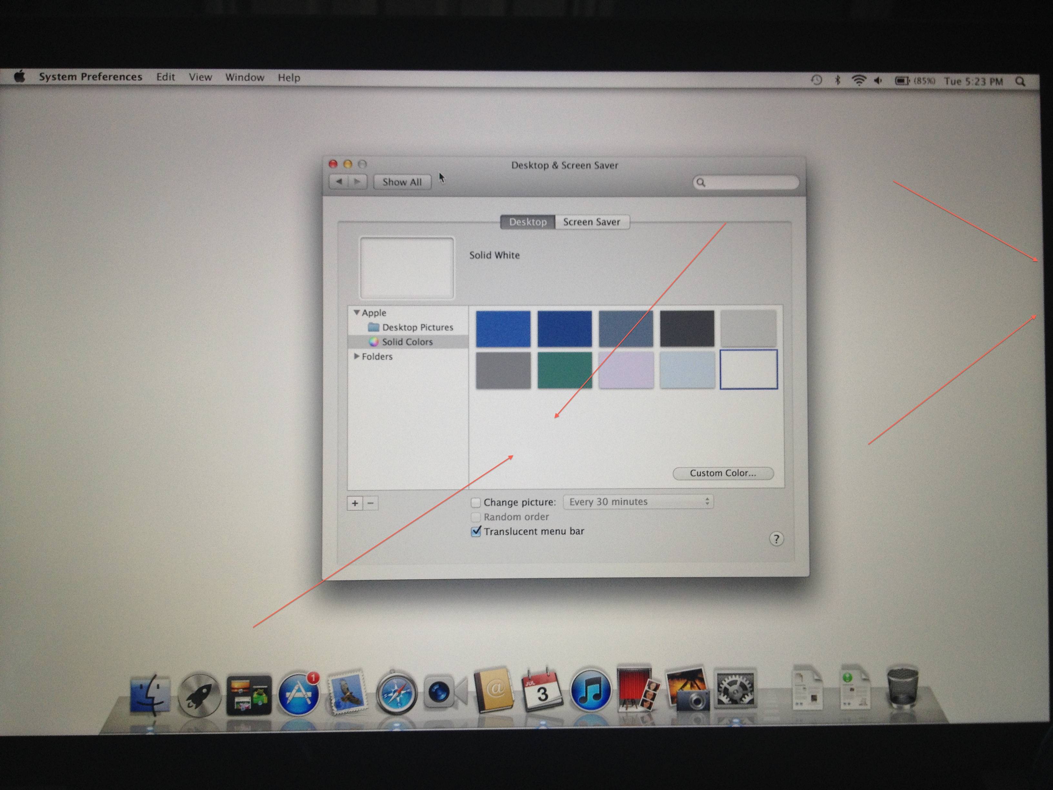1053x790 pixels.
Task: Open the View menu
Action: (x=200, y=77)
